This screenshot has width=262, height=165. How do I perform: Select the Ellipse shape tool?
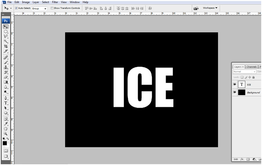click(x=6, y=113)
